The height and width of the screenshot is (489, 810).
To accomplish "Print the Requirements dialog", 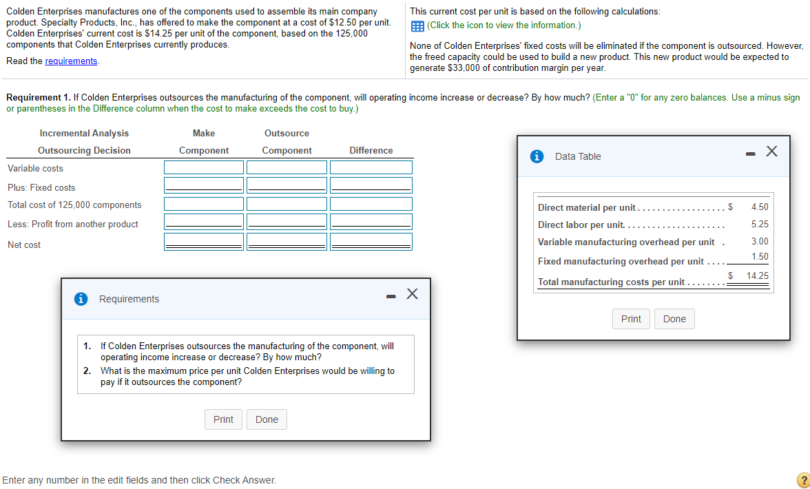I will [223, 420].
